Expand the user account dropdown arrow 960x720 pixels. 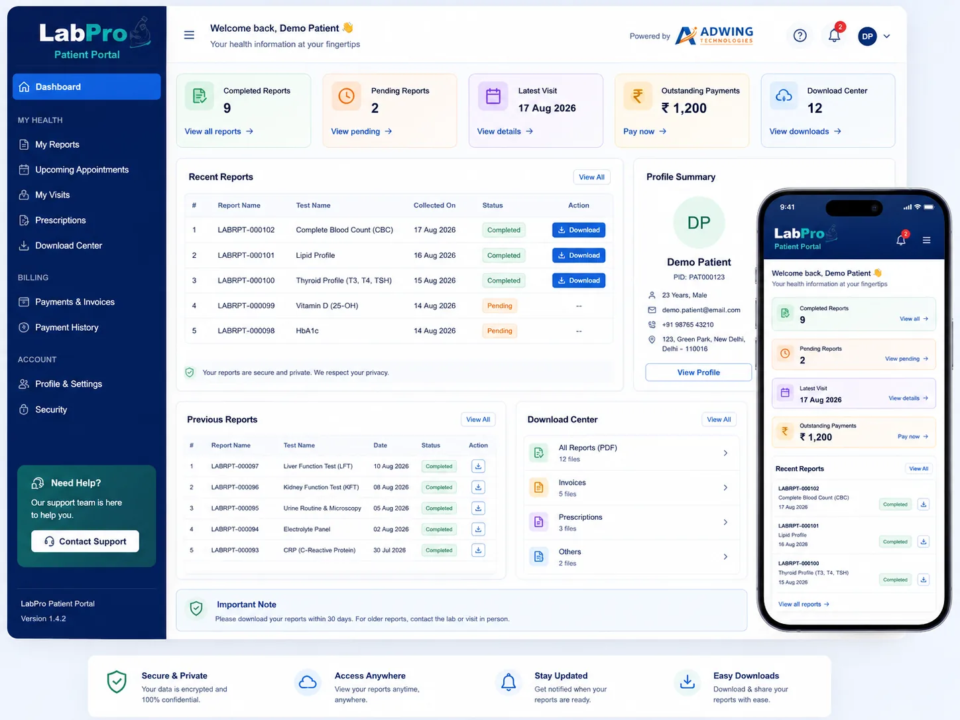(886, 36)
